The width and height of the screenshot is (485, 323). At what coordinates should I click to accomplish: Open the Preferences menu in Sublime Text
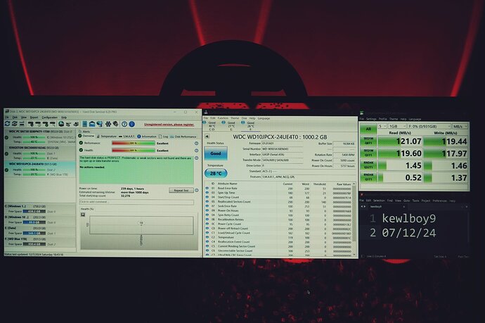coord(439,201)
